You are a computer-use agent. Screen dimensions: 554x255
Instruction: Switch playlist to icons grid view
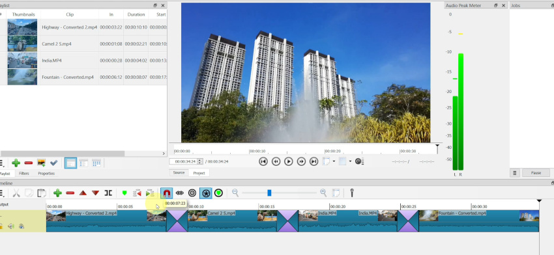pos(96,163)
